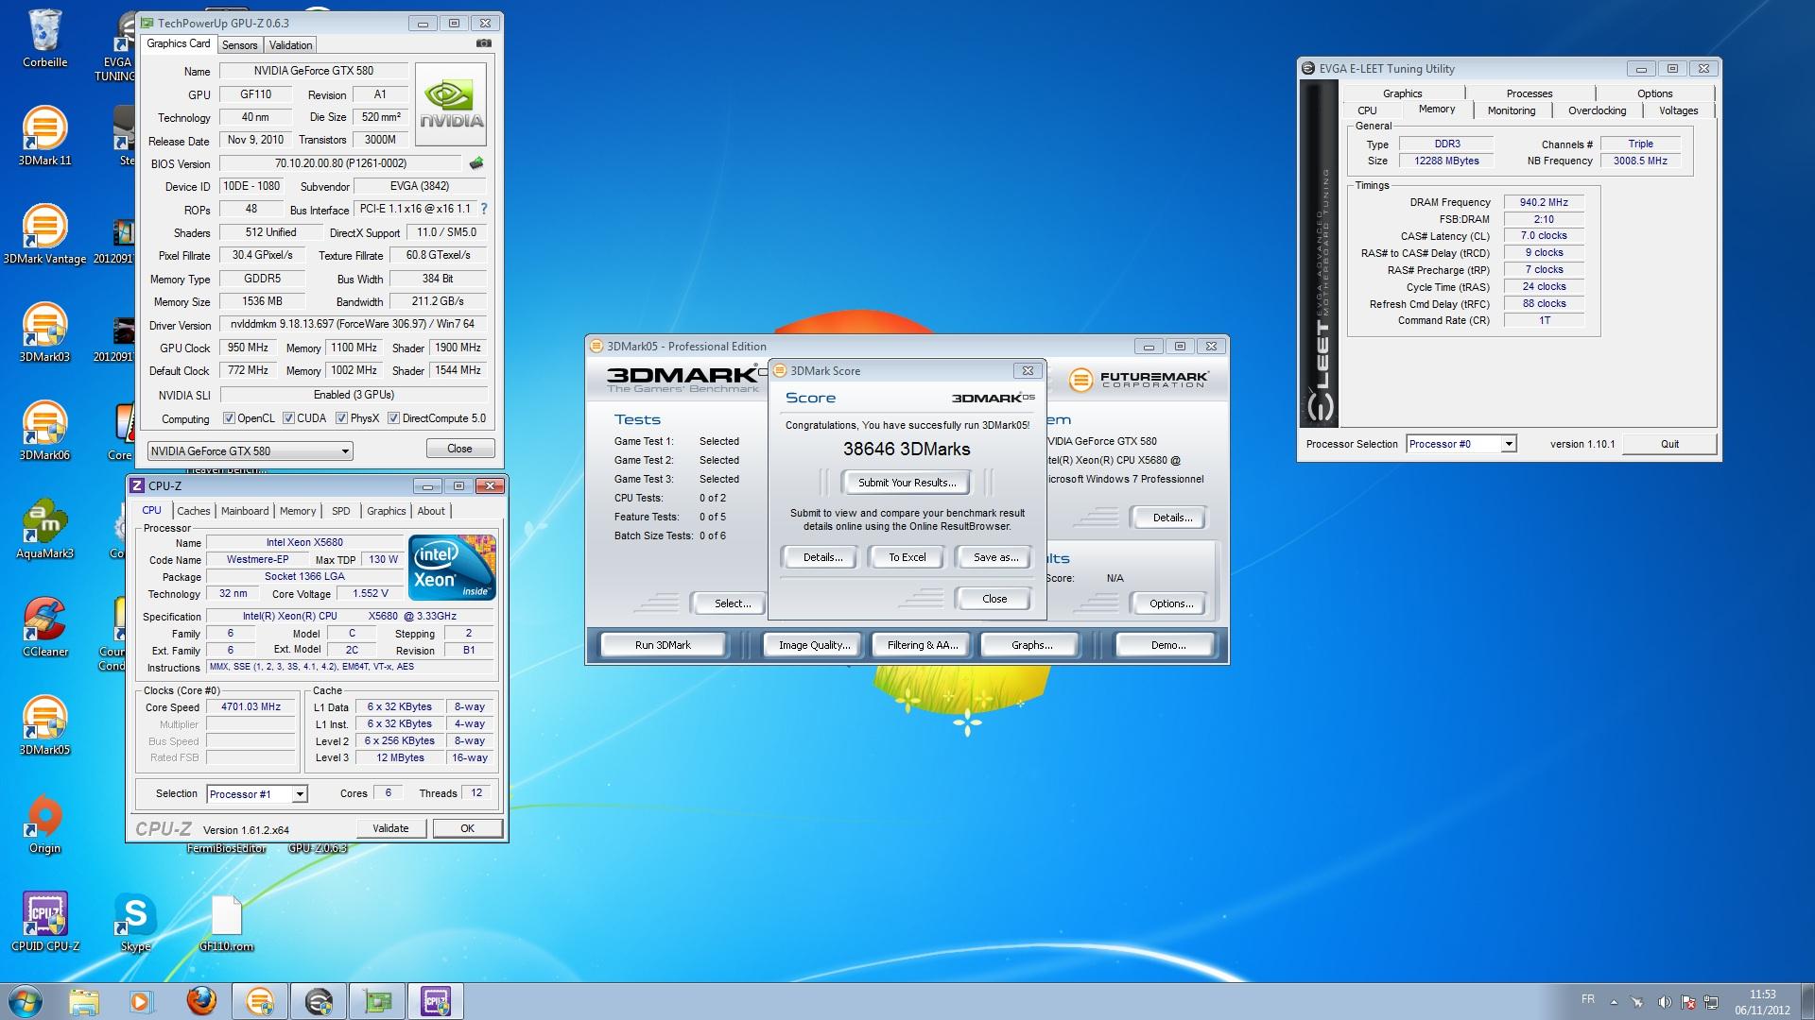Click the Validate button in CPU-Z
The image size is (1815, 1020).
tap(390, 828)
